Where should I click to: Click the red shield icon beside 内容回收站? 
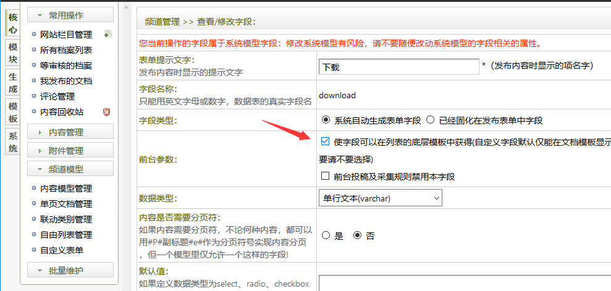coord(106,112)
